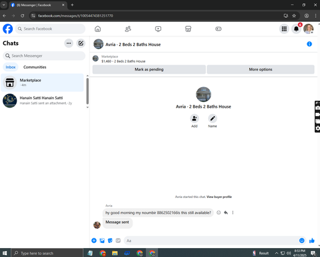320x257 pixels.
Task: Open the Facebook logo home link
Action: (x=8, y=29)
